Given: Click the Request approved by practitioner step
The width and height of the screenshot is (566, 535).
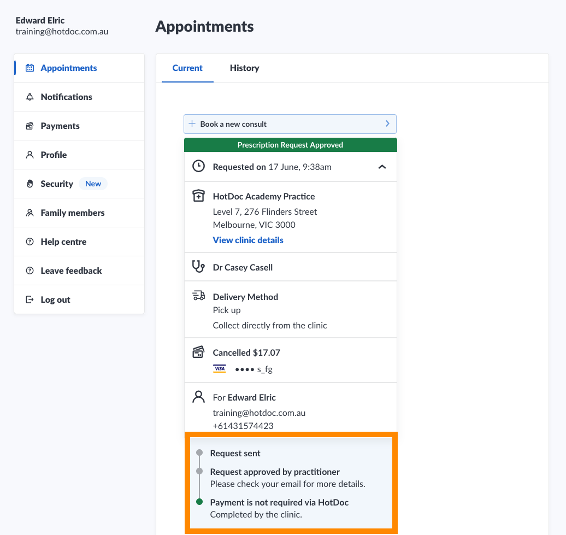Looking at the screenshot, I should coord(275,472).
